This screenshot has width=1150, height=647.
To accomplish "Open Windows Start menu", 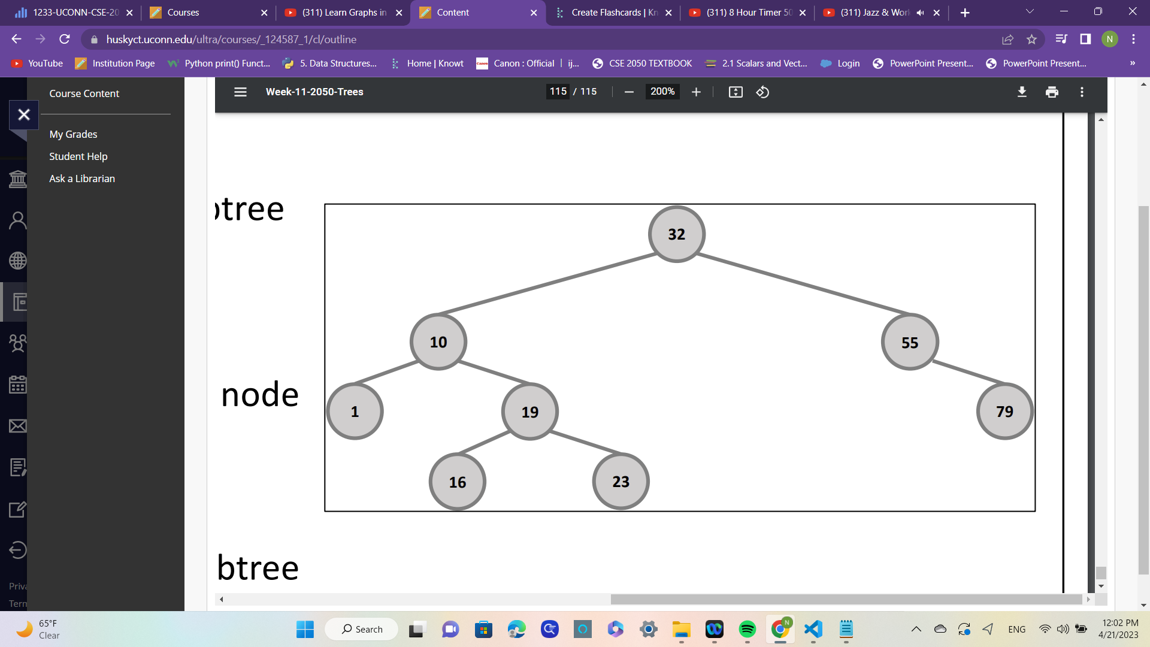I will coord(305,629).
